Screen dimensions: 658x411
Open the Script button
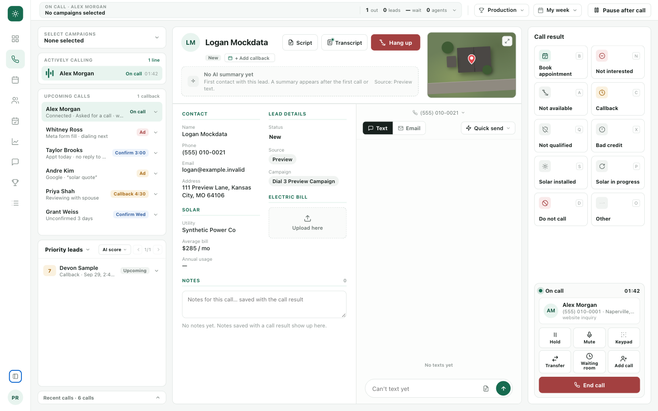[x=300, y=42]
